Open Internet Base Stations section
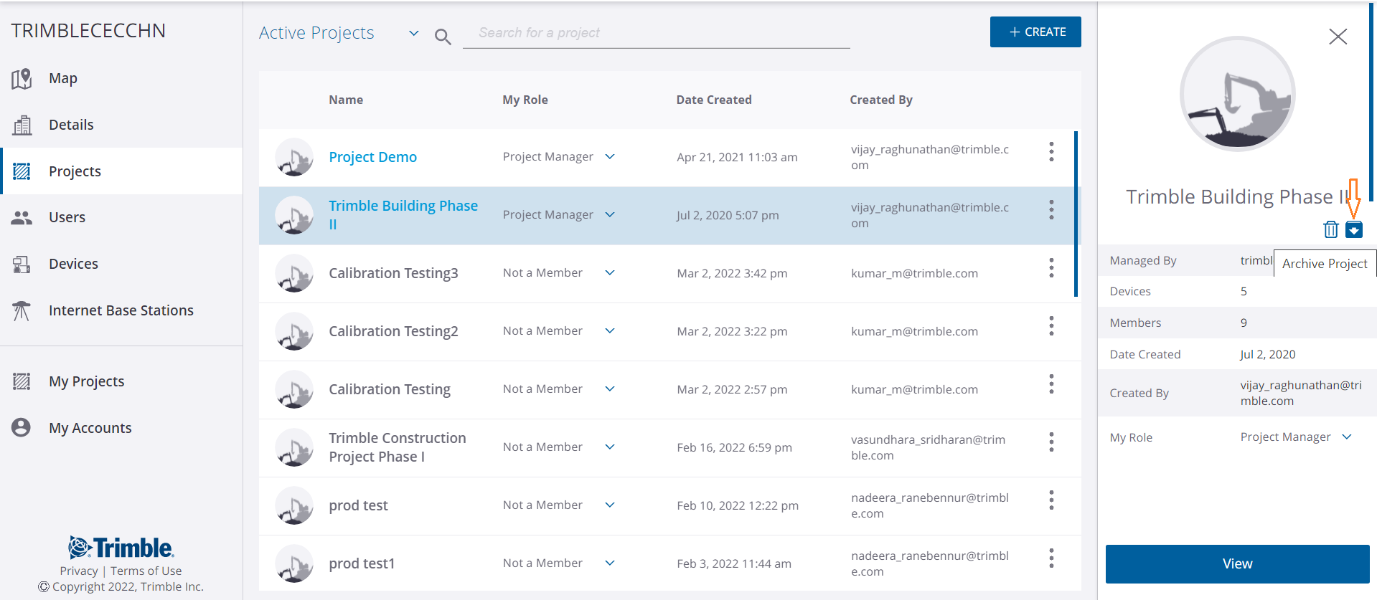 (x=121, y=310)
